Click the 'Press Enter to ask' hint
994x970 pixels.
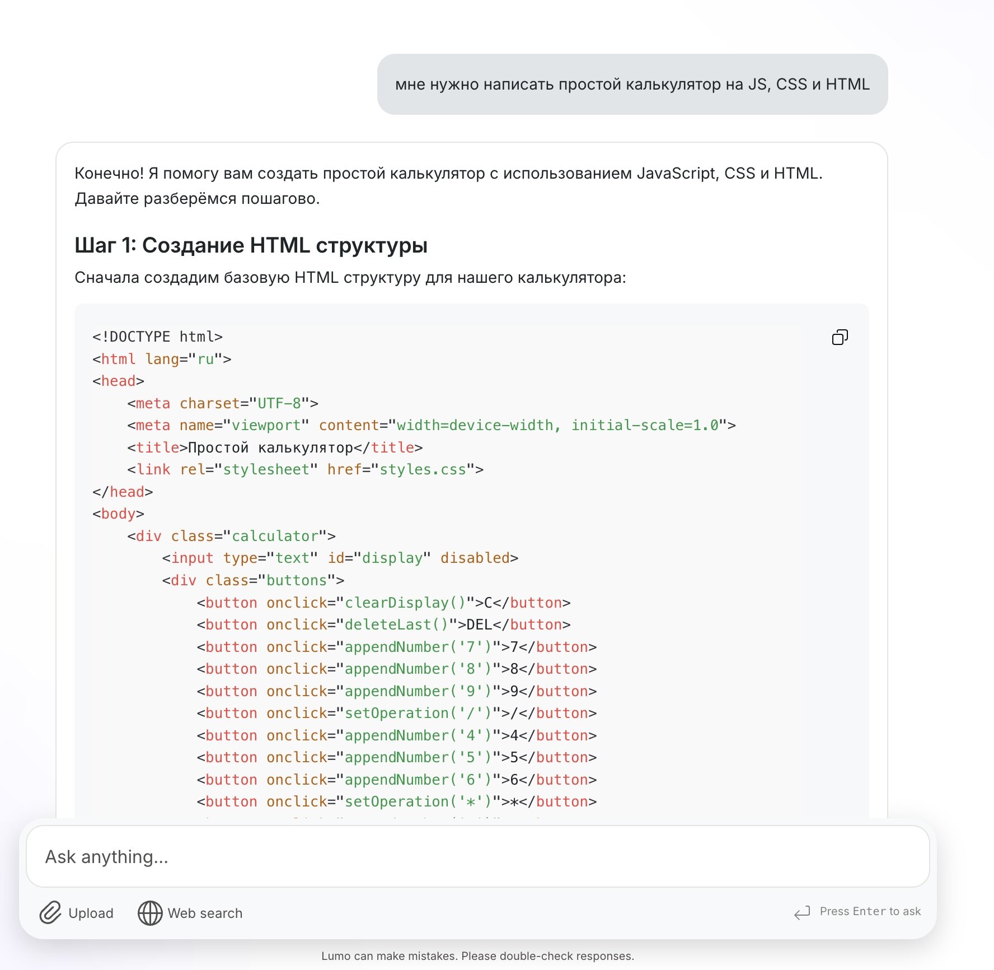[870, 911]
